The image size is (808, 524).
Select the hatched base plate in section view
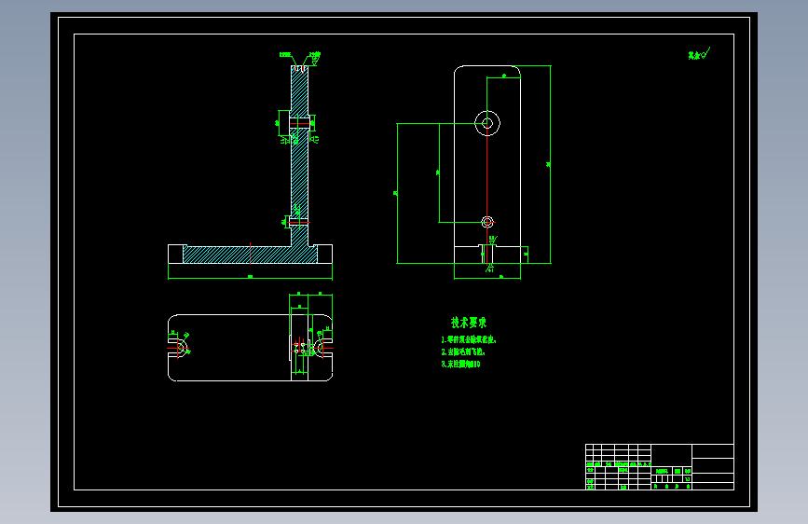[250, 255]
